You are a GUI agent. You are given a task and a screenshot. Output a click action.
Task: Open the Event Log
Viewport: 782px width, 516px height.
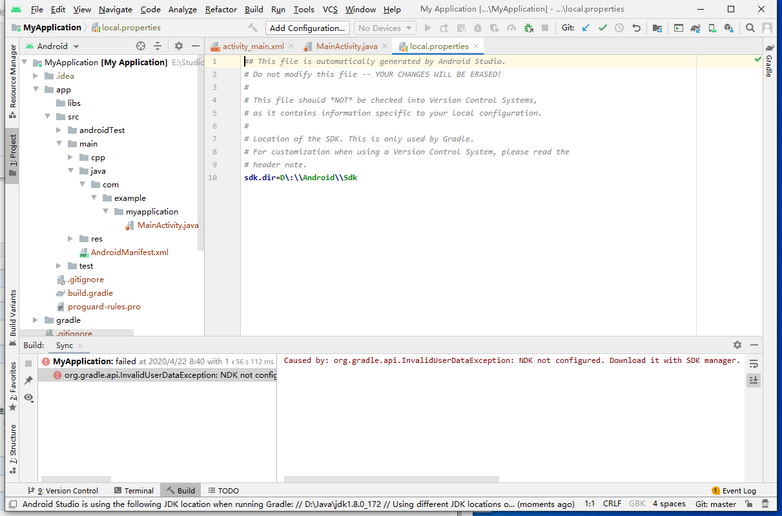click(x=734, y=491)
